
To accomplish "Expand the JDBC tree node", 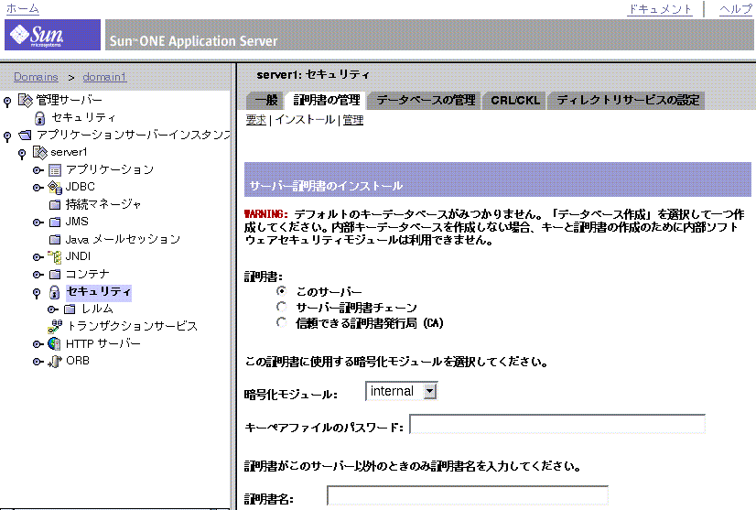I will (38, 188).
